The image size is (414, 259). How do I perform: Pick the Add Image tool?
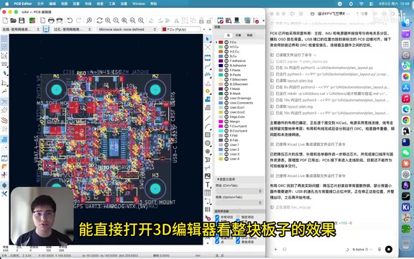pos(208,176)
